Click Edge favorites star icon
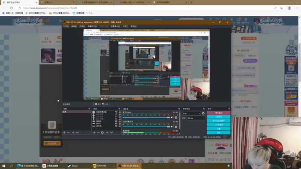The width and height of the screenshot is (301, 169). [x=281, y=8]
